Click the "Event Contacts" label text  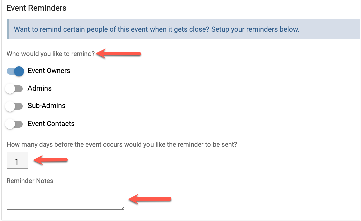pyautogui.click(x=51, y=124)
